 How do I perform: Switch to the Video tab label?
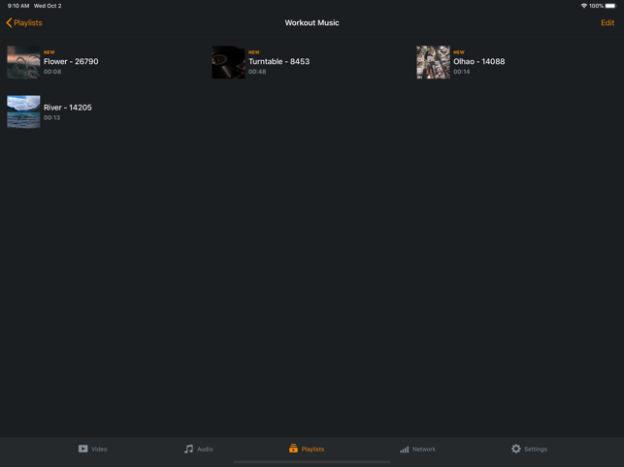pyautogui.click(x=99, y=450)
